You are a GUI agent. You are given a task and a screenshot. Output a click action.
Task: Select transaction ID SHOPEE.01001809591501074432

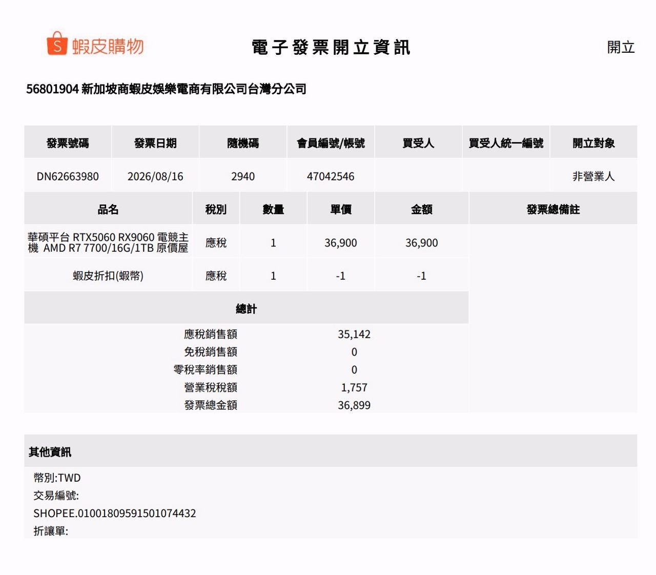[115, 513]
